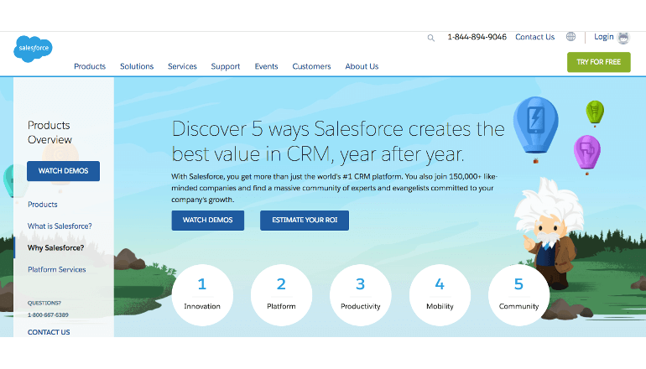The height and width of the screenshot is (369, 646).
Task: Open the Support menu
Action: click(226, 66)
